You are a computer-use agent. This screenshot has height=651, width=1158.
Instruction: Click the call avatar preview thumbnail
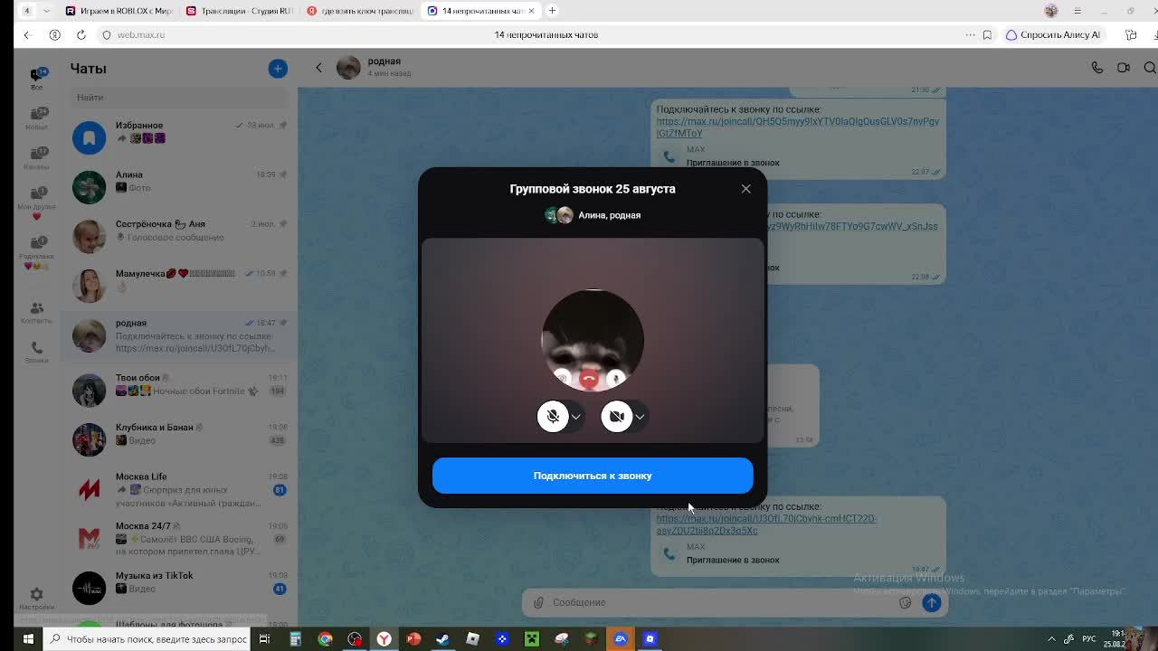(593, 340)
